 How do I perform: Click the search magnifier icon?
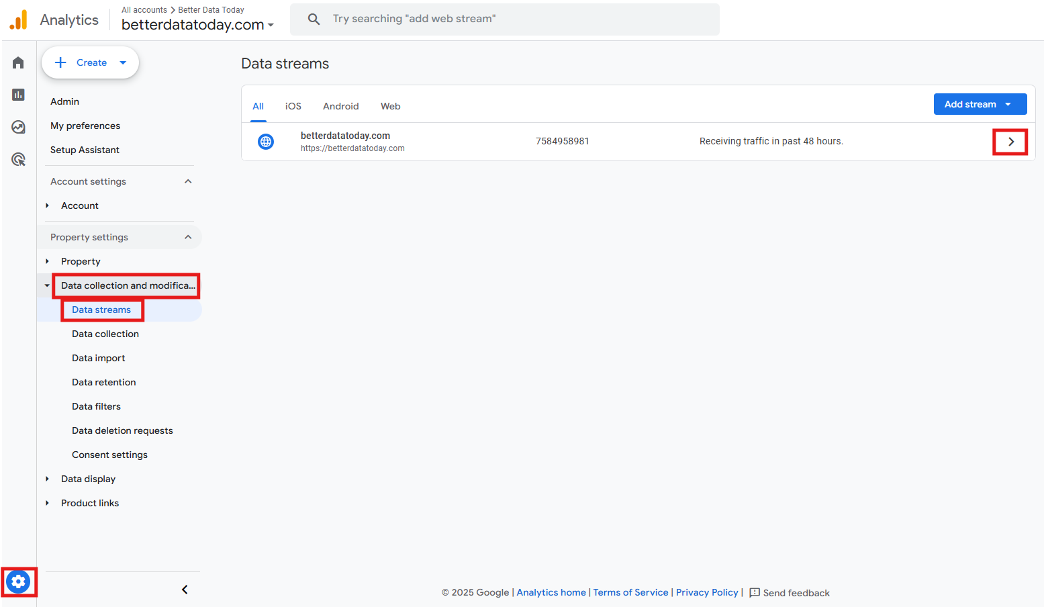pos(314,19)
